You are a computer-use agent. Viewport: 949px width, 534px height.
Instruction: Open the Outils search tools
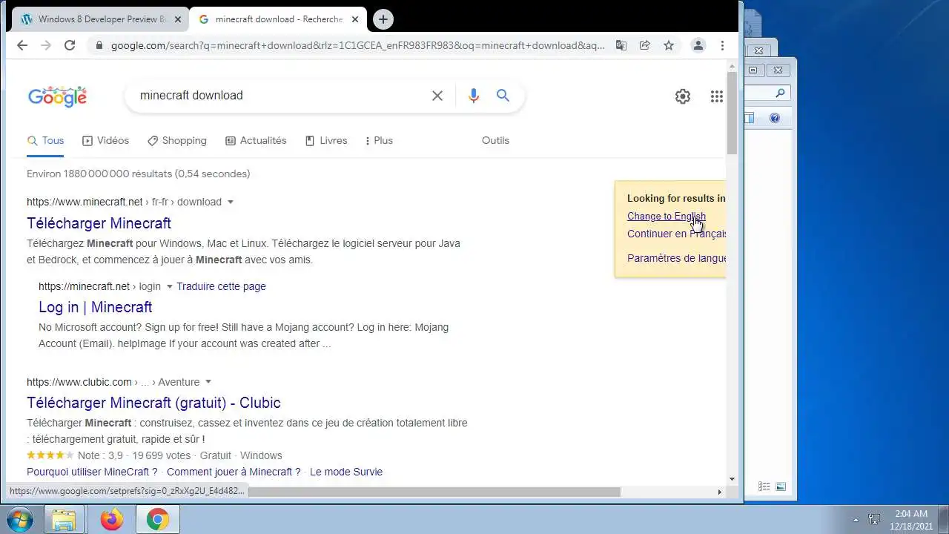pyautogui.click(x=495, y=140)
